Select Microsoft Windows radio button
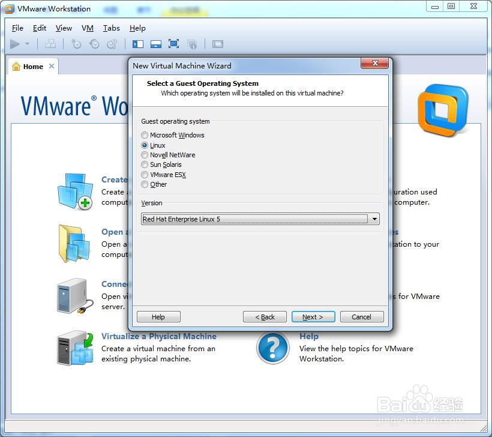Screen dimensions: 492x437 click(145, 135)
